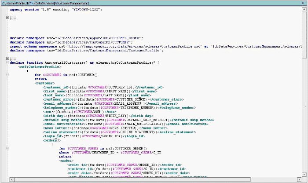Click the online_statement element line
Screen dimensions: 308x183
[x=119, y=132]
